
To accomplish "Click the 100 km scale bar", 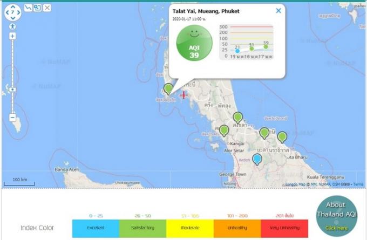I will tap(19, 182).
